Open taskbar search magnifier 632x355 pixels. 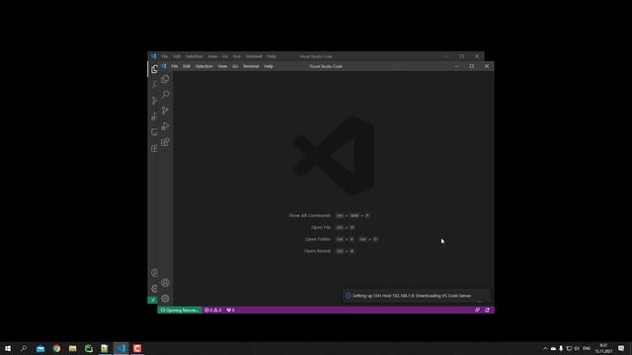[24, 348]
